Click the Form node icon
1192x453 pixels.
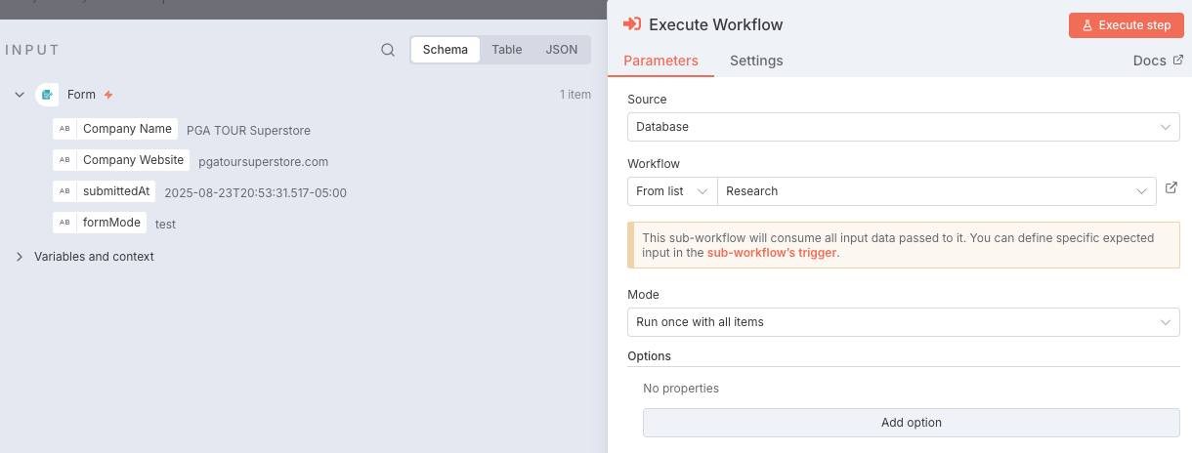tap(47, 95)
